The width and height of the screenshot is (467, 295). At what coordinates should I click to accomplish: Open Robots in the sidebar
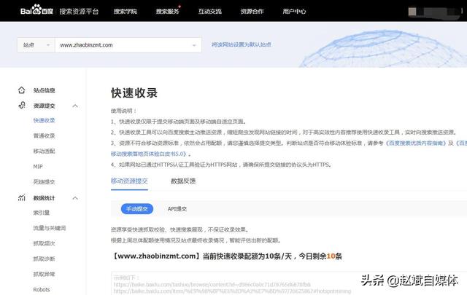[42, 289]
